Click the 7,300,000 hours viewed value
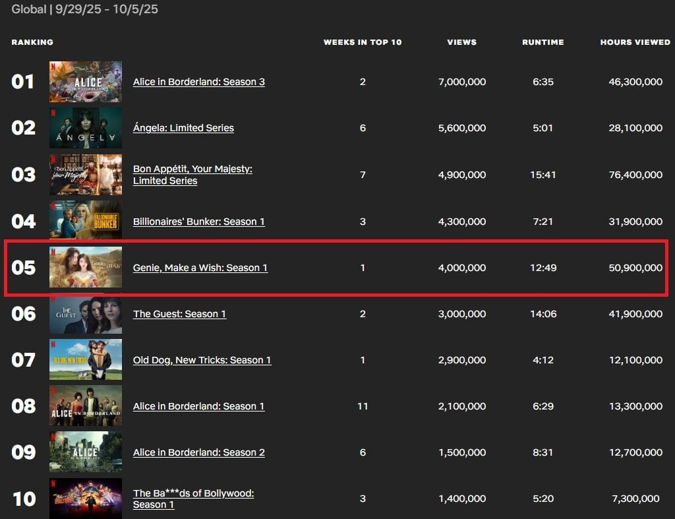The height and width of the screenshot is (519, 675). [x=635, y=499]
